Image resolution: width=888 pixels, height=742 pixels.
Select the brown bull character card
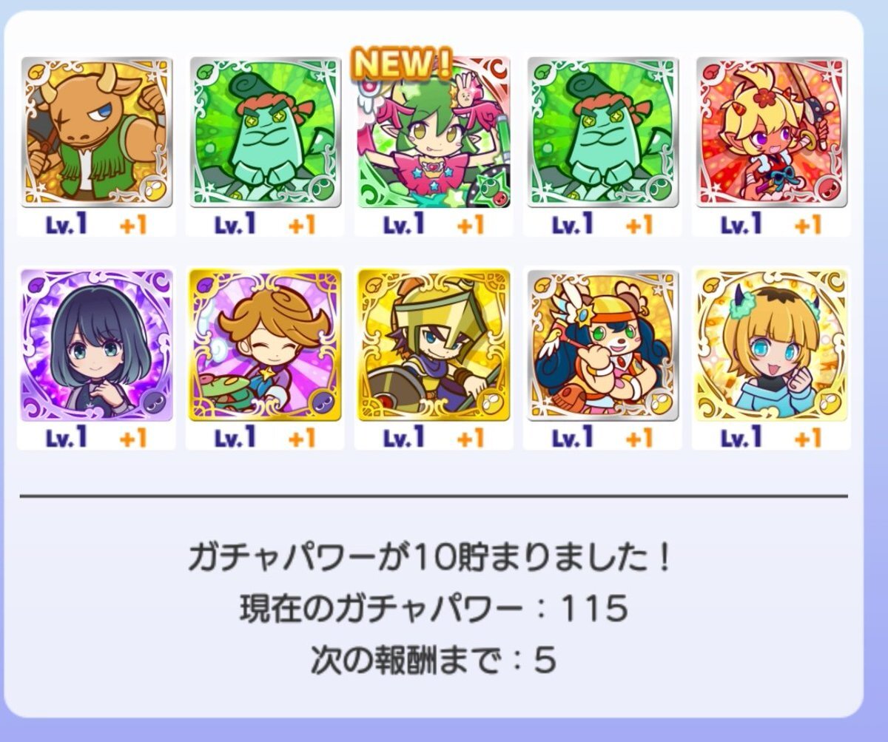pyautogui.click(x=97, y=132)
